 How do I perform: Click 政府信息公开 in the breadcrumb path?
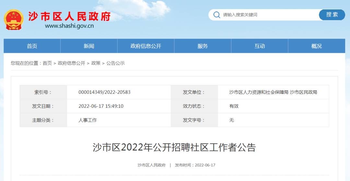[x=71, y=63]
